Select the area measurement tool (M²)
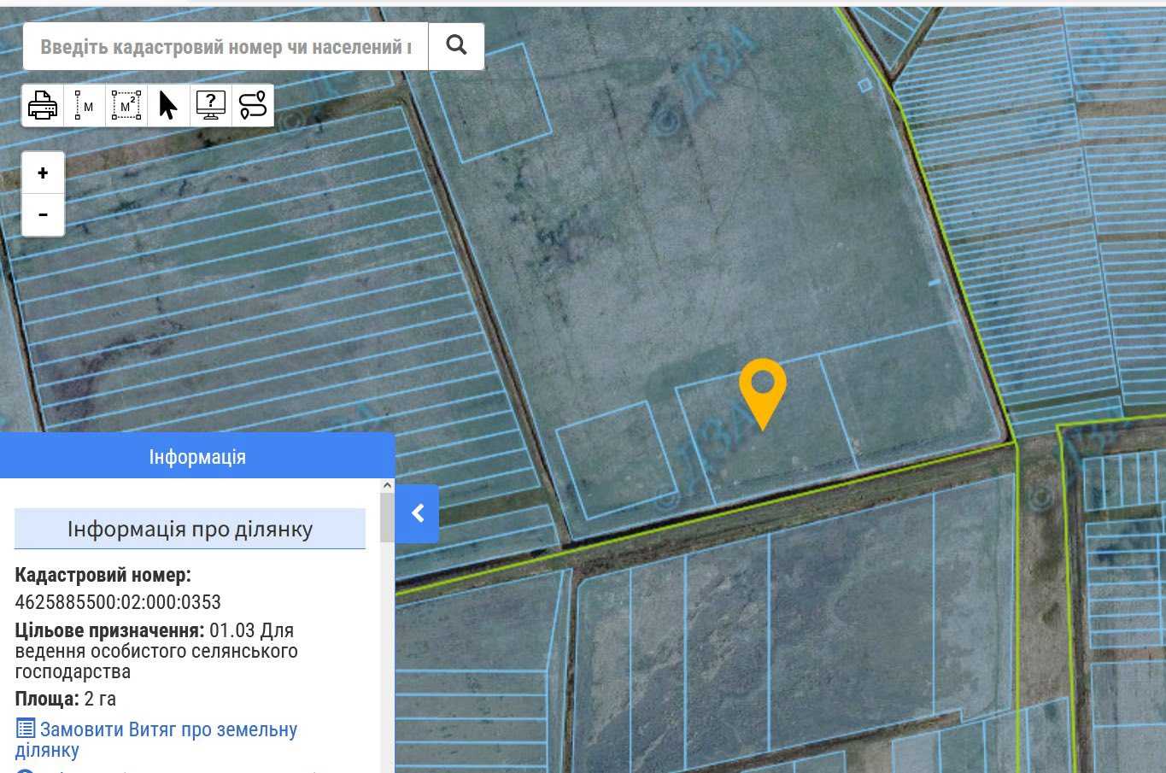The height and width of the screenshot is (773, 1166). pyautogui.click(x=126, y=106)
